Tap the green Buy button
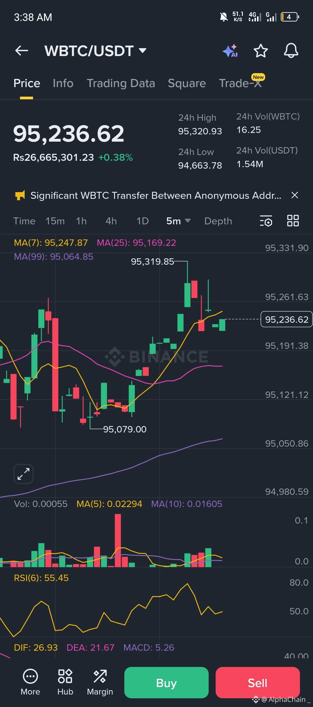The height and width of the screenshot is (707, 313). point(166,683)
